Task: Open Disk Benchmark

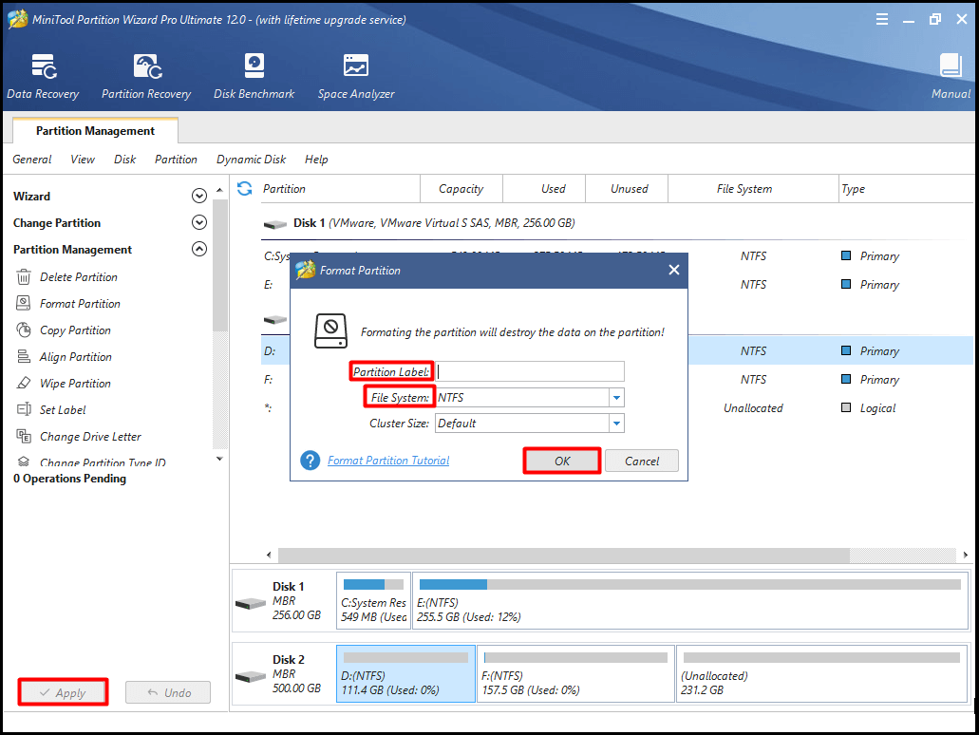Action: (254, 76)
